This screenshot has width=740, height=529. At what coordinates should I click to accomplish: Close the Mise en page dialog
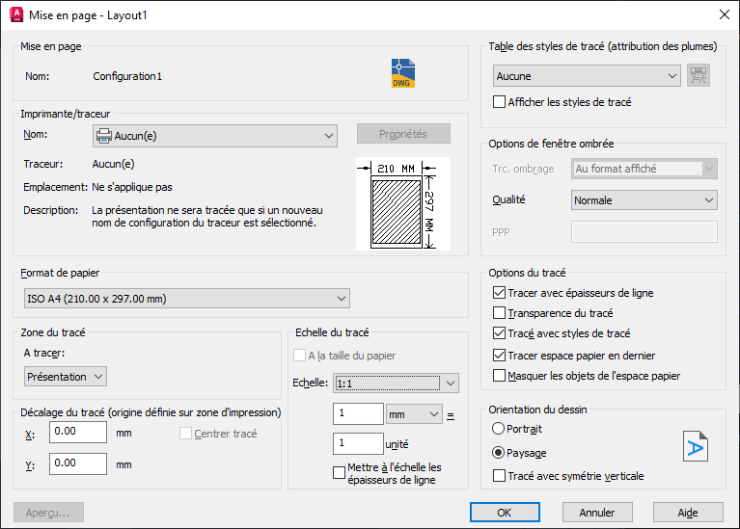pyautogui.click(x=725, y=14)
